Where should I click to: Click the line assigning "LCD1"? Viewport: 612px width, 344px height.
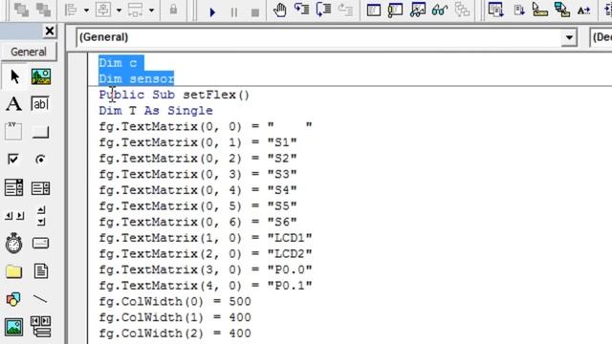click(x=206, y=238)
